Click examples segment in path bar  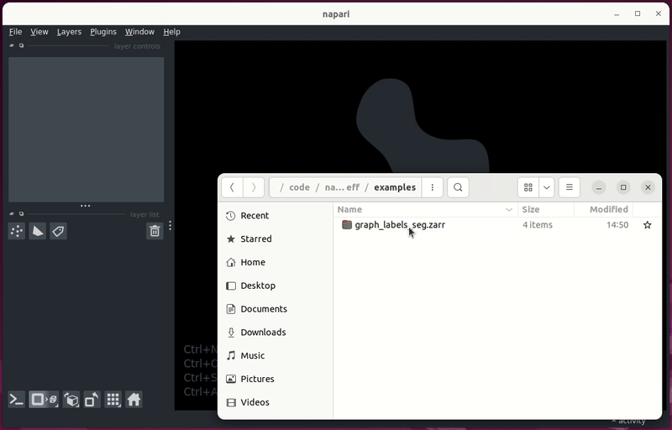(395, 187)
